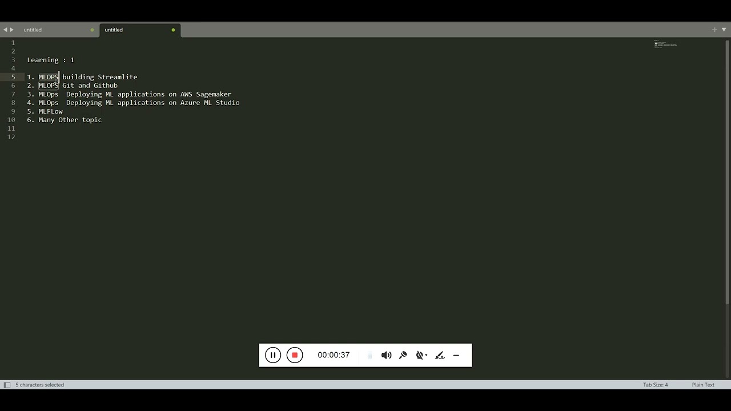Viewport: 731px width, 411px height.
Task: Select the second untitled tab
Action: tap(114, 30)
